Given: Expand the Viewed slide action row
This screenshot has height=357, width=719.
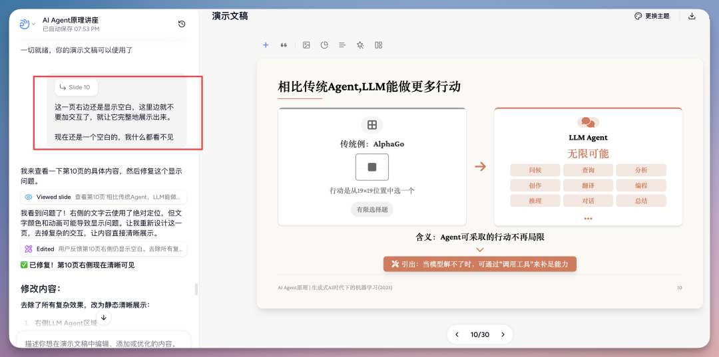Looking at the screenshot, I should 104,197.
